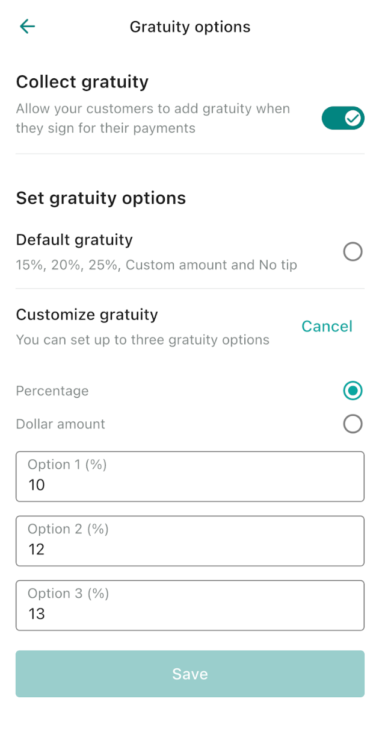
Task: Go back using the arrow icon
Action: pos(28,27)
